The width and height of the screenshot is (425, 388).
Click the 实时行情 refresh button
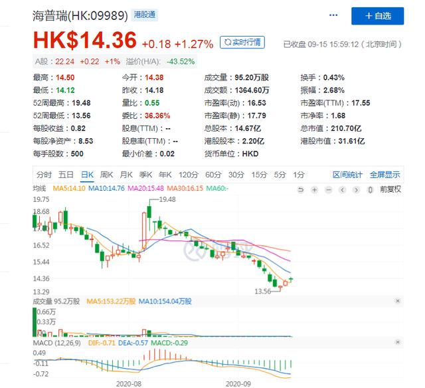tap(242, 43)
